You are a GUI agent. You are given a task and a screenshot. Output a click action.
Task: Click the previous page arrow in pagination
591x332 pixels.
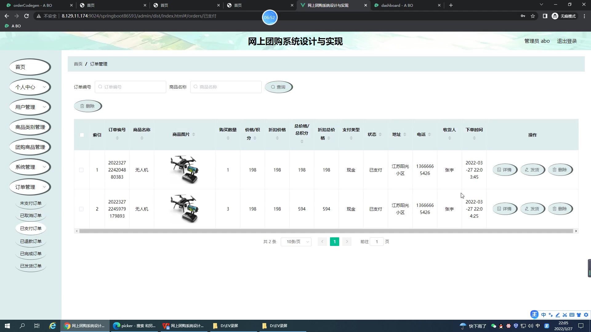tap(322, 242)
